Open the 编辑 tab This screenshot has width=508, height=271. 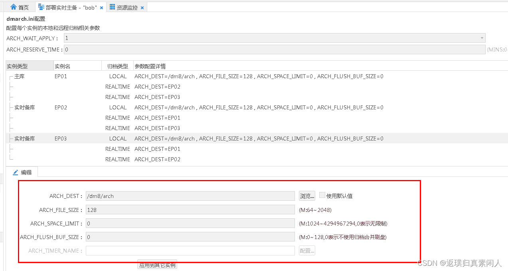click(x=22, y=172)
